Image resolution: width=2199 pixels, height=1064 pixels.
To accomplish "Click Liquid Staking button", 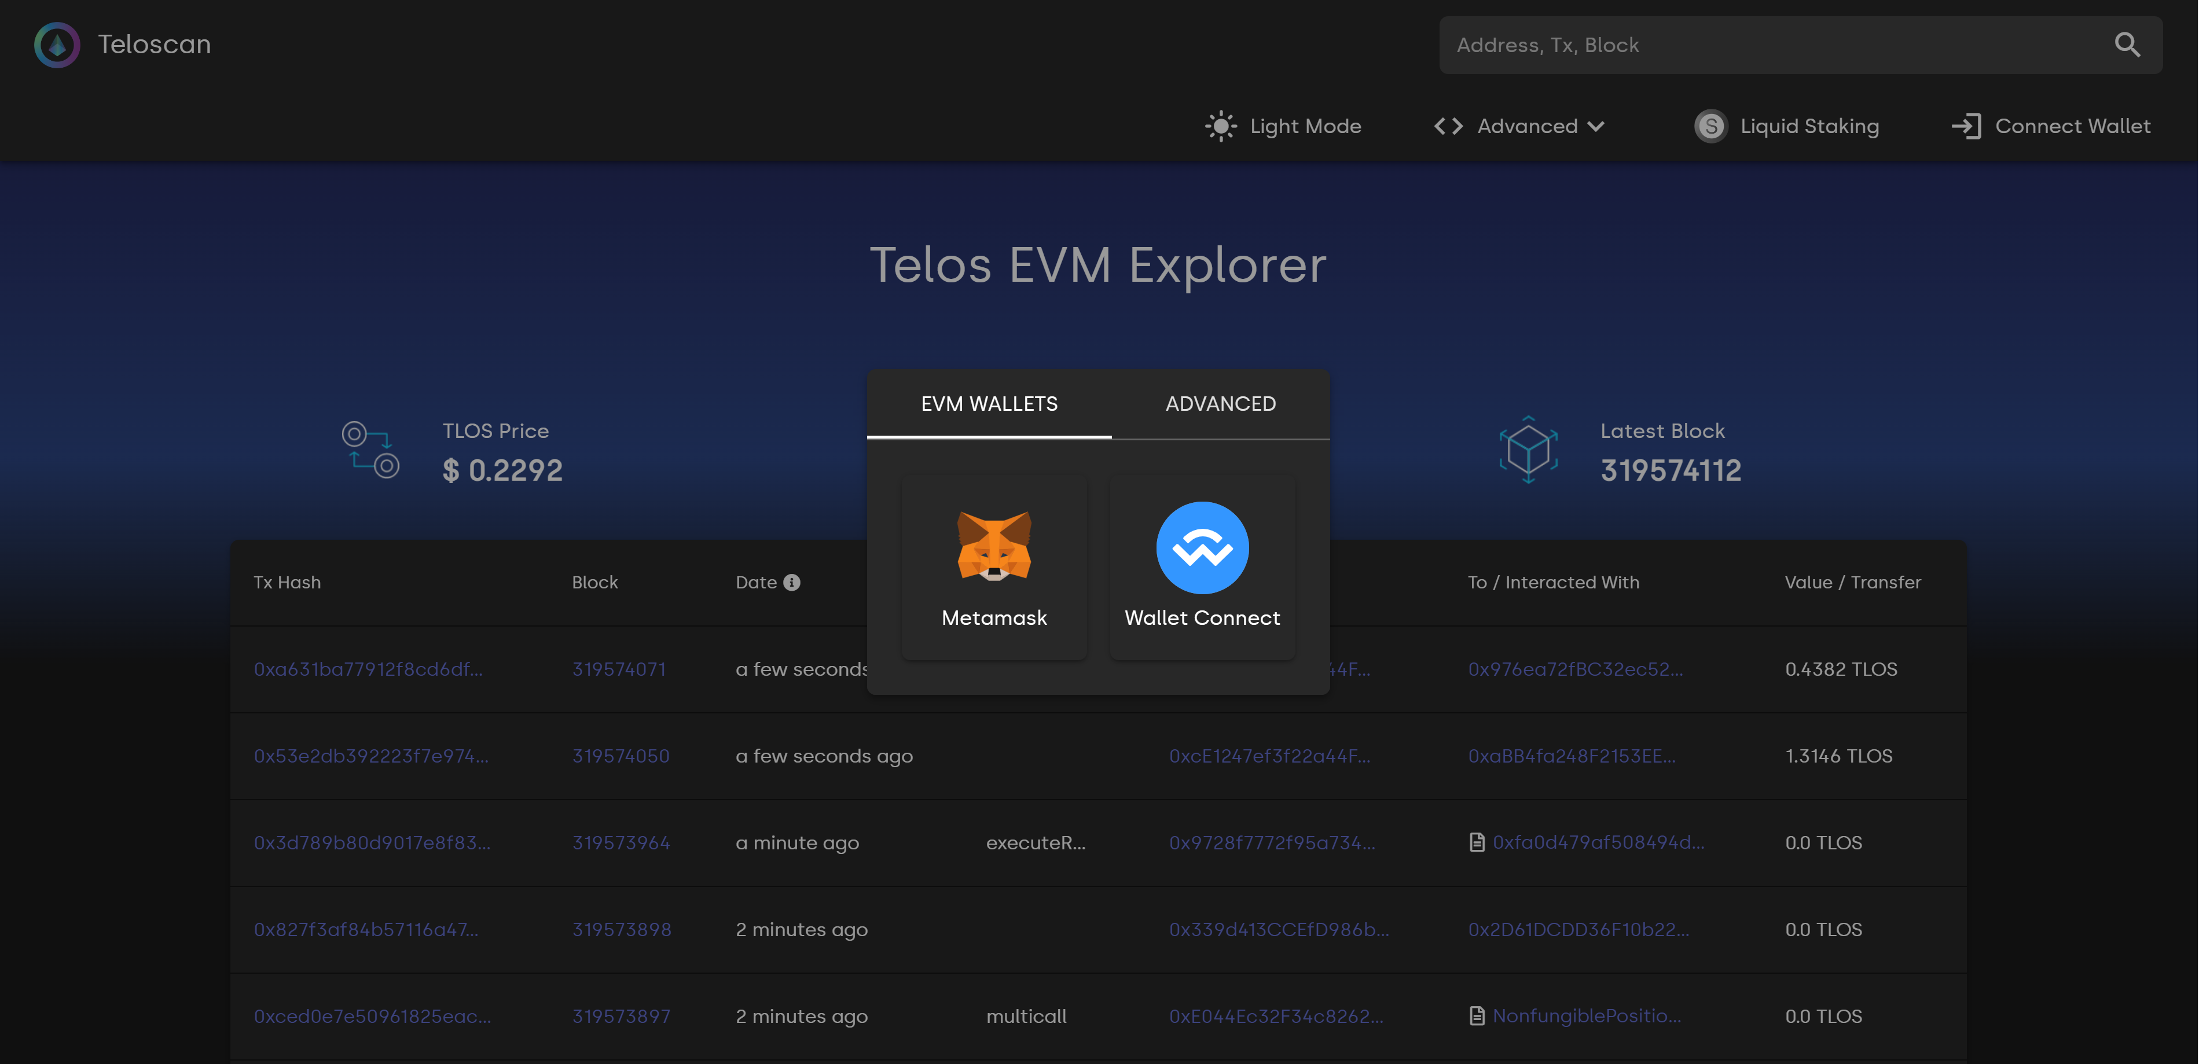I will pyautogui.click(x=1787, y=126).
